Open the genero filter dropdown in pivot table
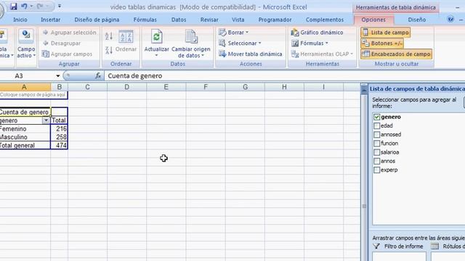This screenshot has height=261, width=465. [x=46, y=120]
